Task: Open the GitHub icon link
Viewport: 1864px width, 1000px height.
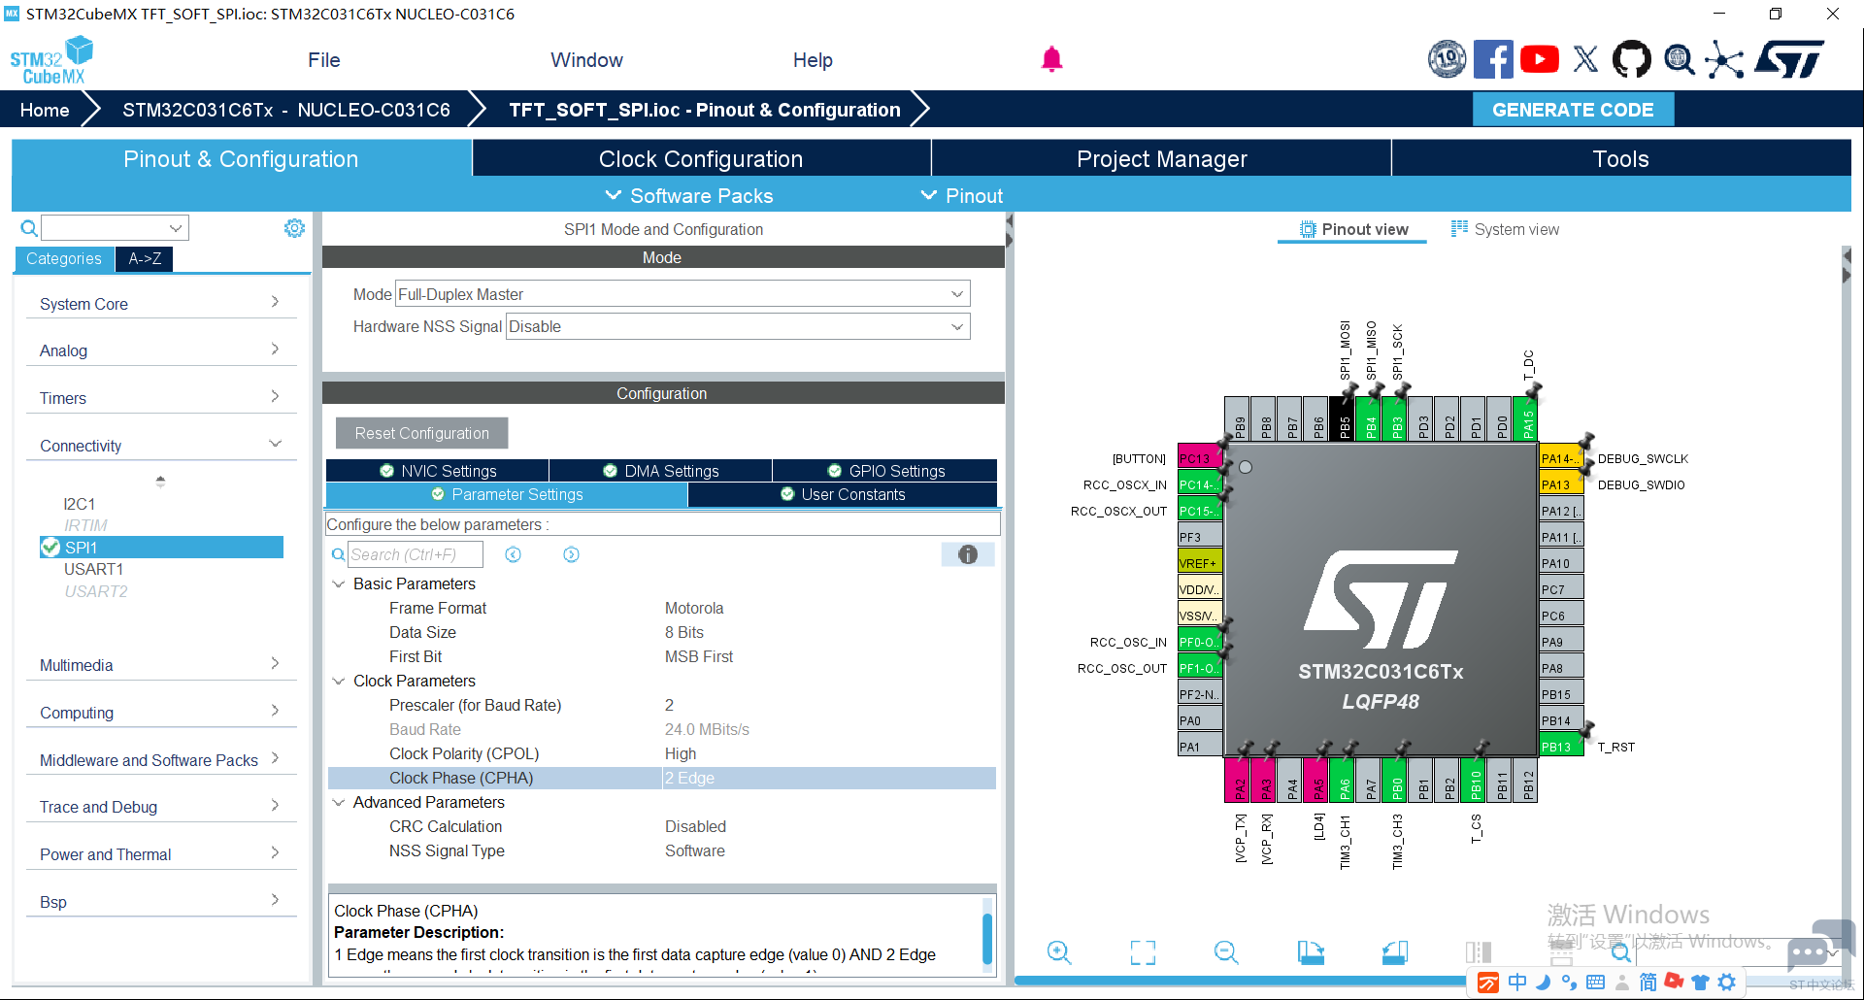Action: (x=1631, y=59)
